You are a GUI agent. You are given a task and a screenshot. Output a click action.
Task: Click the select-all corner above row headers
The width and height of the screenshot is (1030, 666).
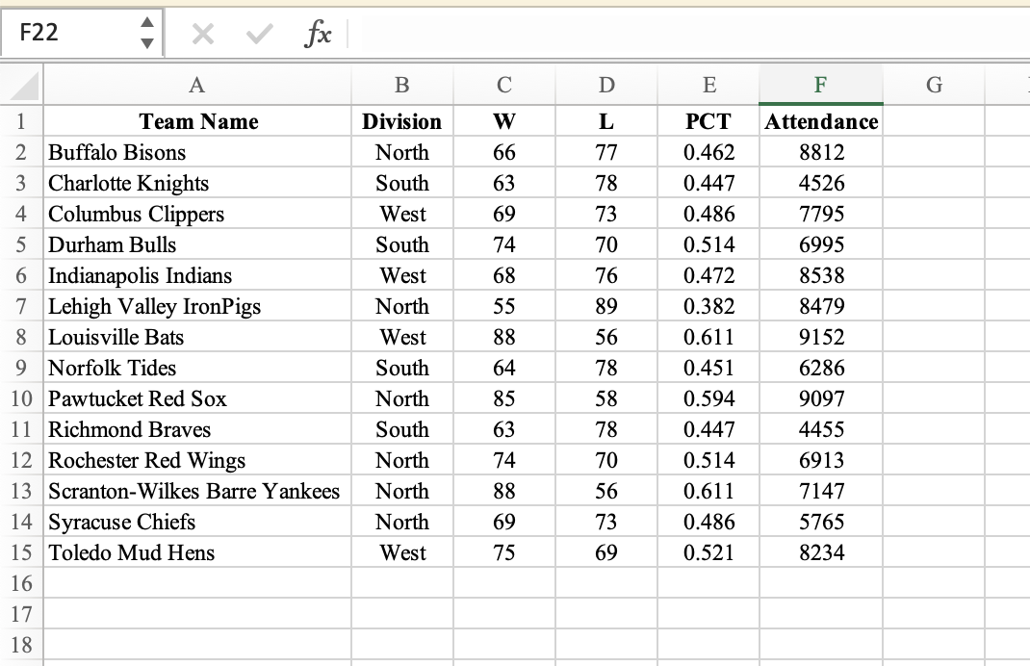pyautogui.click(x=21, y=85)
